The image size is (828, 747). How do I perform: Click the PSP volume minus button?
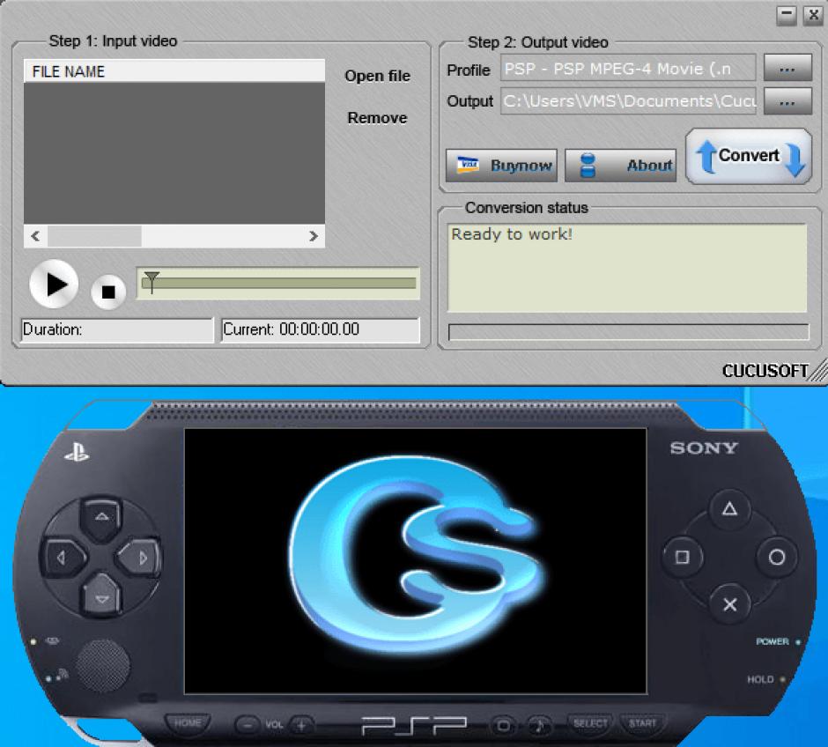(x=247, y=725)
